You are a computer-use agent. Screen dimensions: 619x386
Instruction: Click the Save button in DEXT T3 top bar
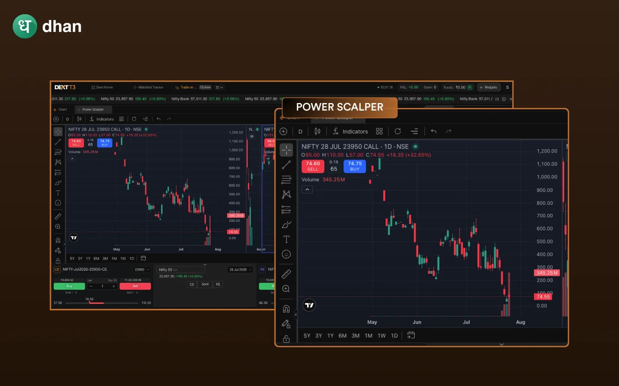pyautogui.click(x=205, y=87)
